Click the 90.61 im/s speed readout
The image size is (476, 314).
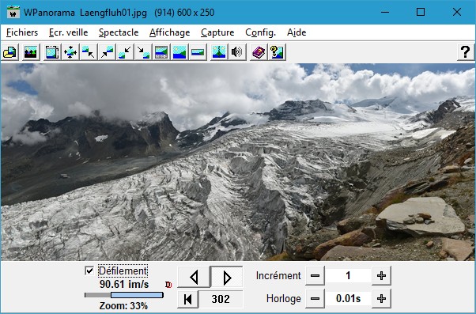click(124, 285)
